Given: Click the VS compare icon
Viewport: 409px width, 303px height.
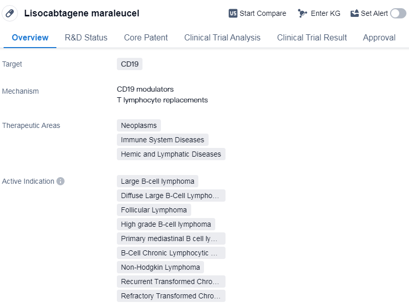Looking at the screenshot, I should click(233, 13).
